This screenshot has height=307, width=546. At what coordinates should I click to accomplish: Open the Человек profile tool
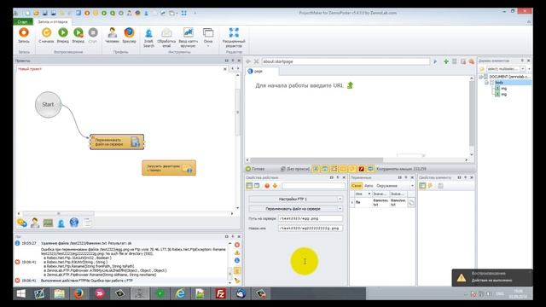(x=112, y=36)
